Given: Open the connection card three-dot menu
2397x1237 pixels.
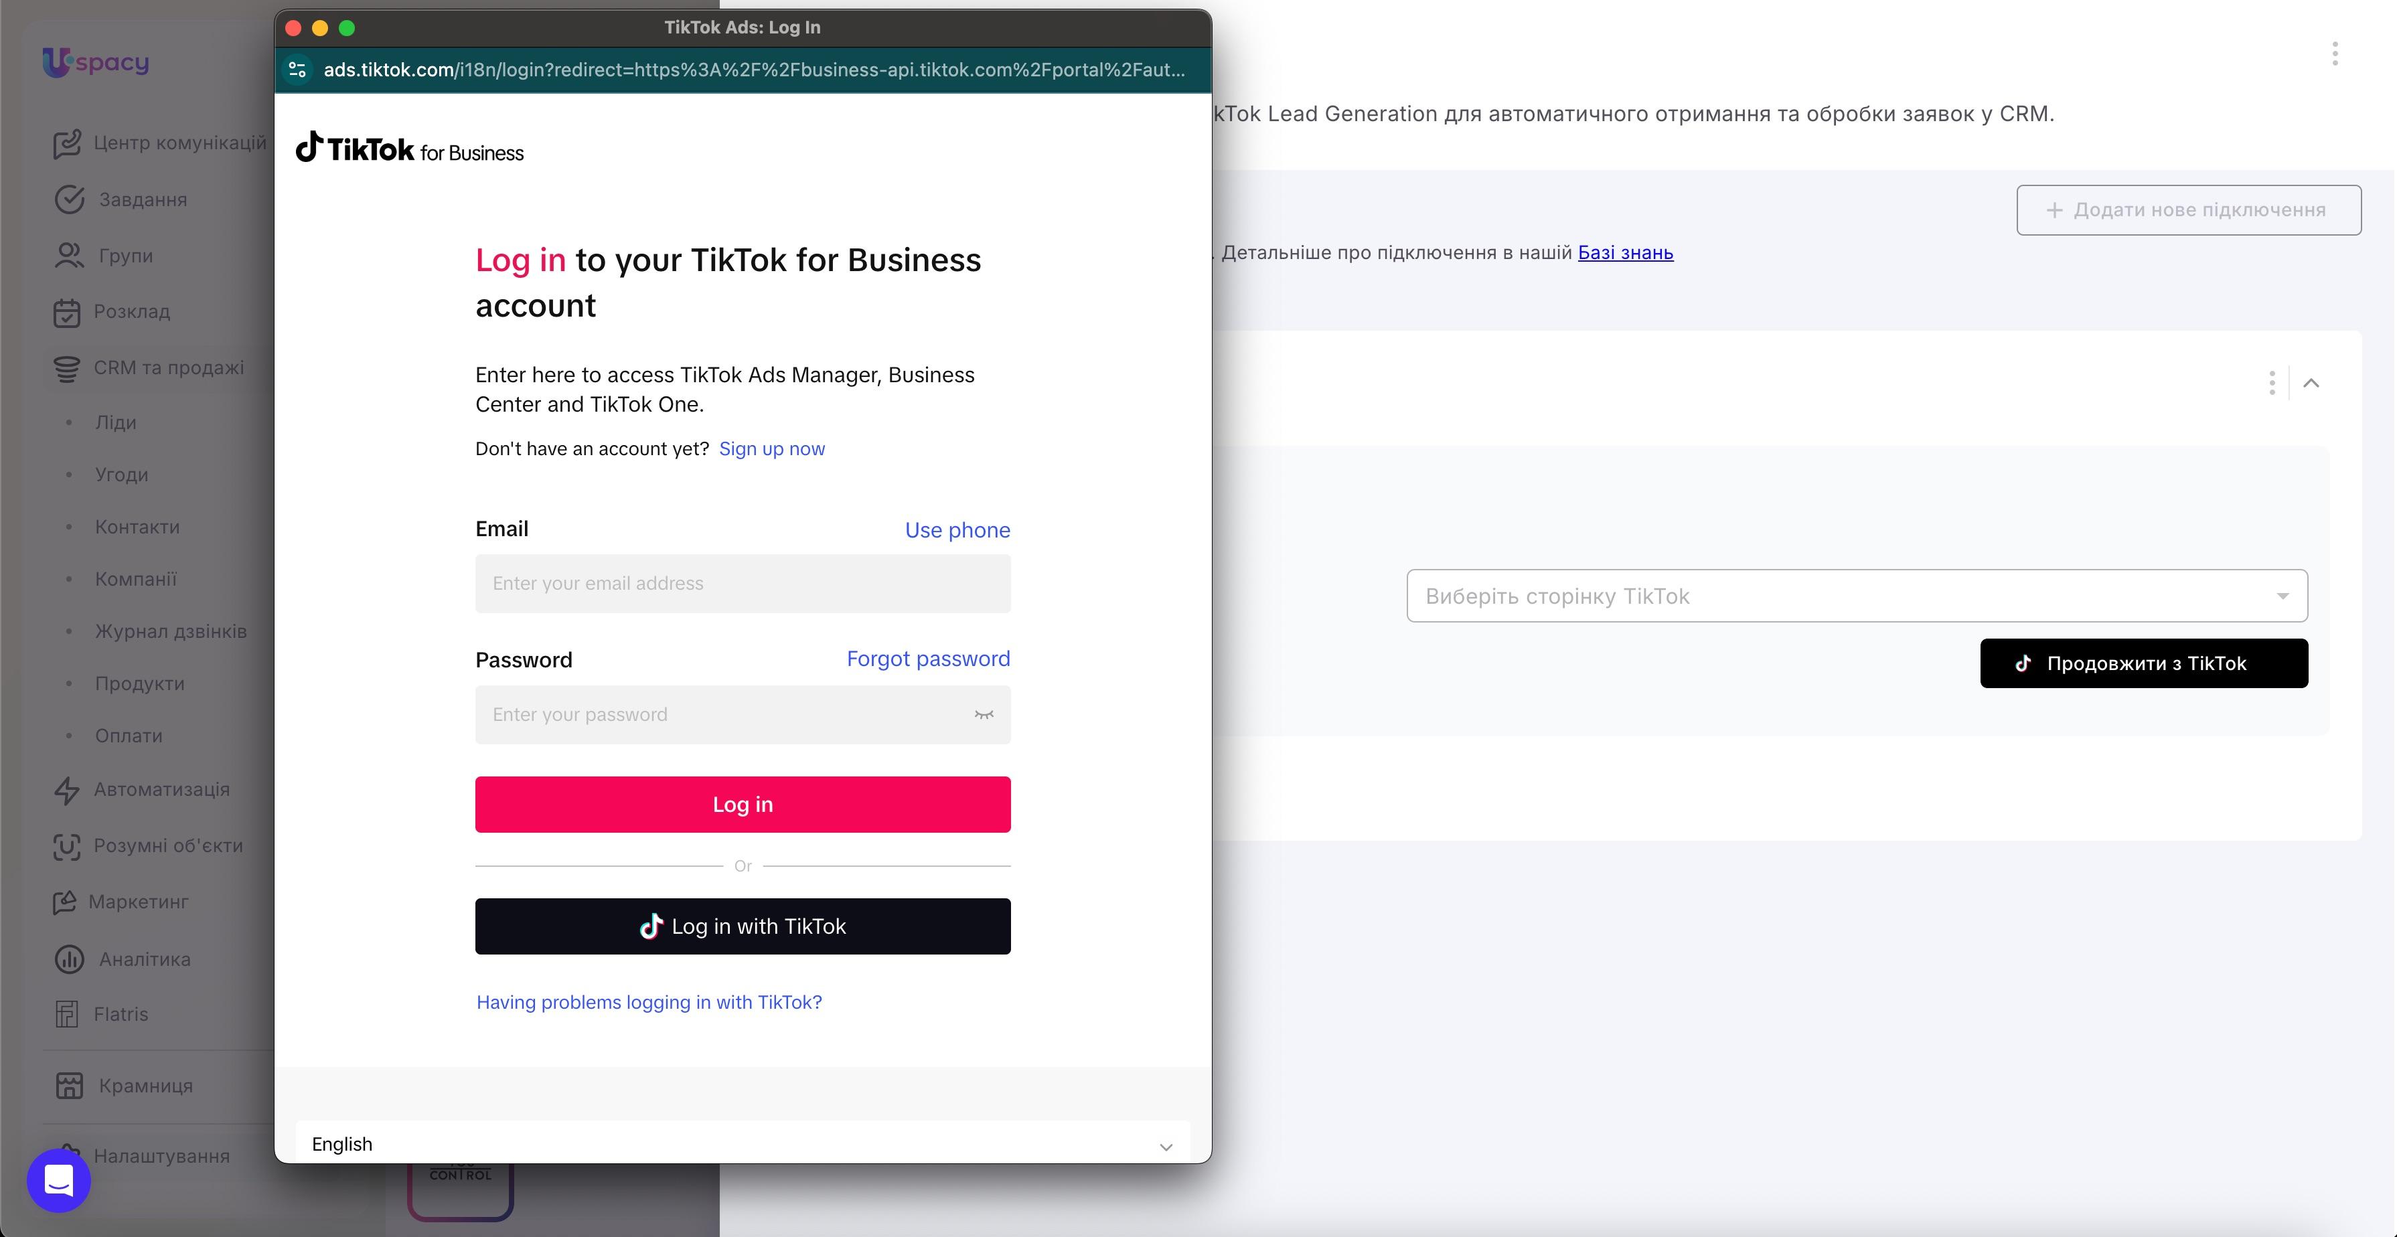Looking at the screenshot, I should point(2271,383).
